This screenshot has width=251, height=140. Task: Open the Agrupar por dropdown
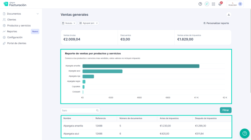point(89,23)
